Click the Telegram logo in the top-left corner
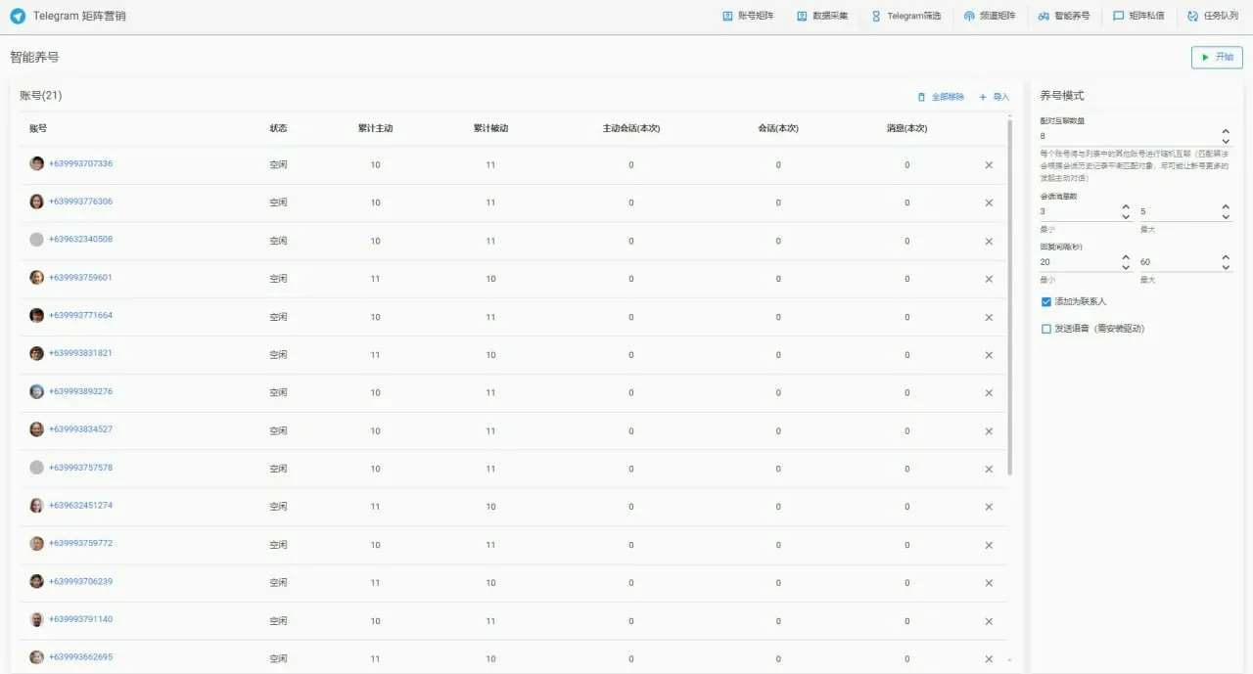 pyautogui.click(x=16, y=16)
